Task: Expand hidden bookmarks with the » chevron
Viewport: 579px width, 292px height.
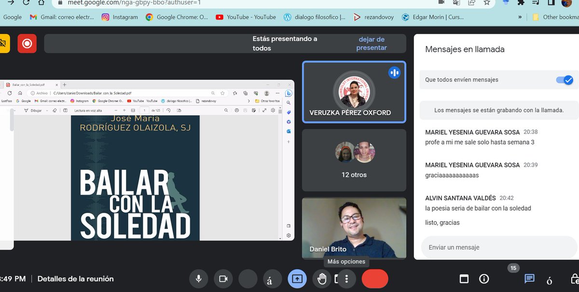Action: 520,17
